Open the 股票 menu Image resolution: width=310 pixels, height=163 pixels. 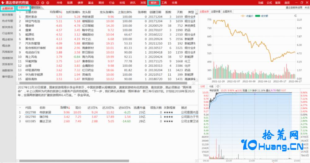(x=70, y=3)
